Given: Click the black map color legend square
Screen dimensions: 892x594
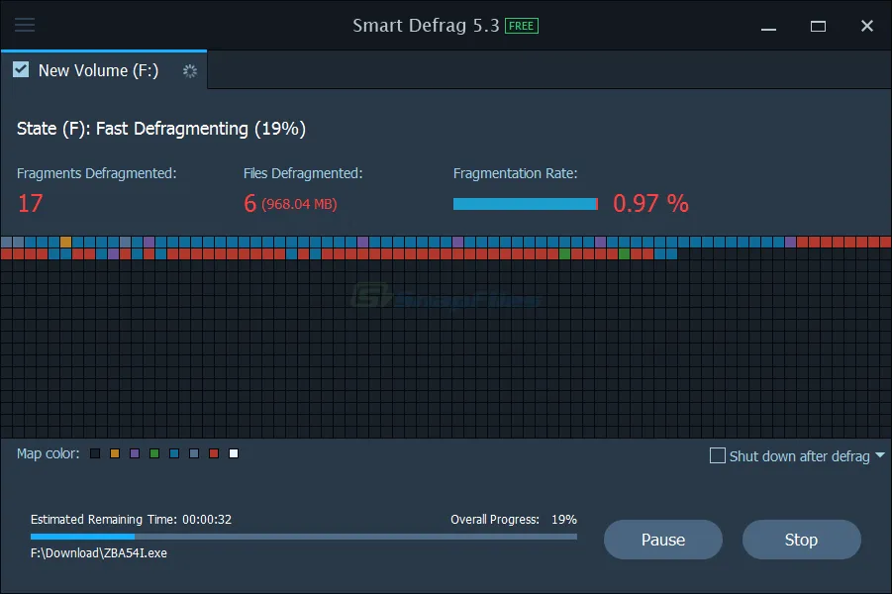Looking at the screenshot, I should (95, 453).
